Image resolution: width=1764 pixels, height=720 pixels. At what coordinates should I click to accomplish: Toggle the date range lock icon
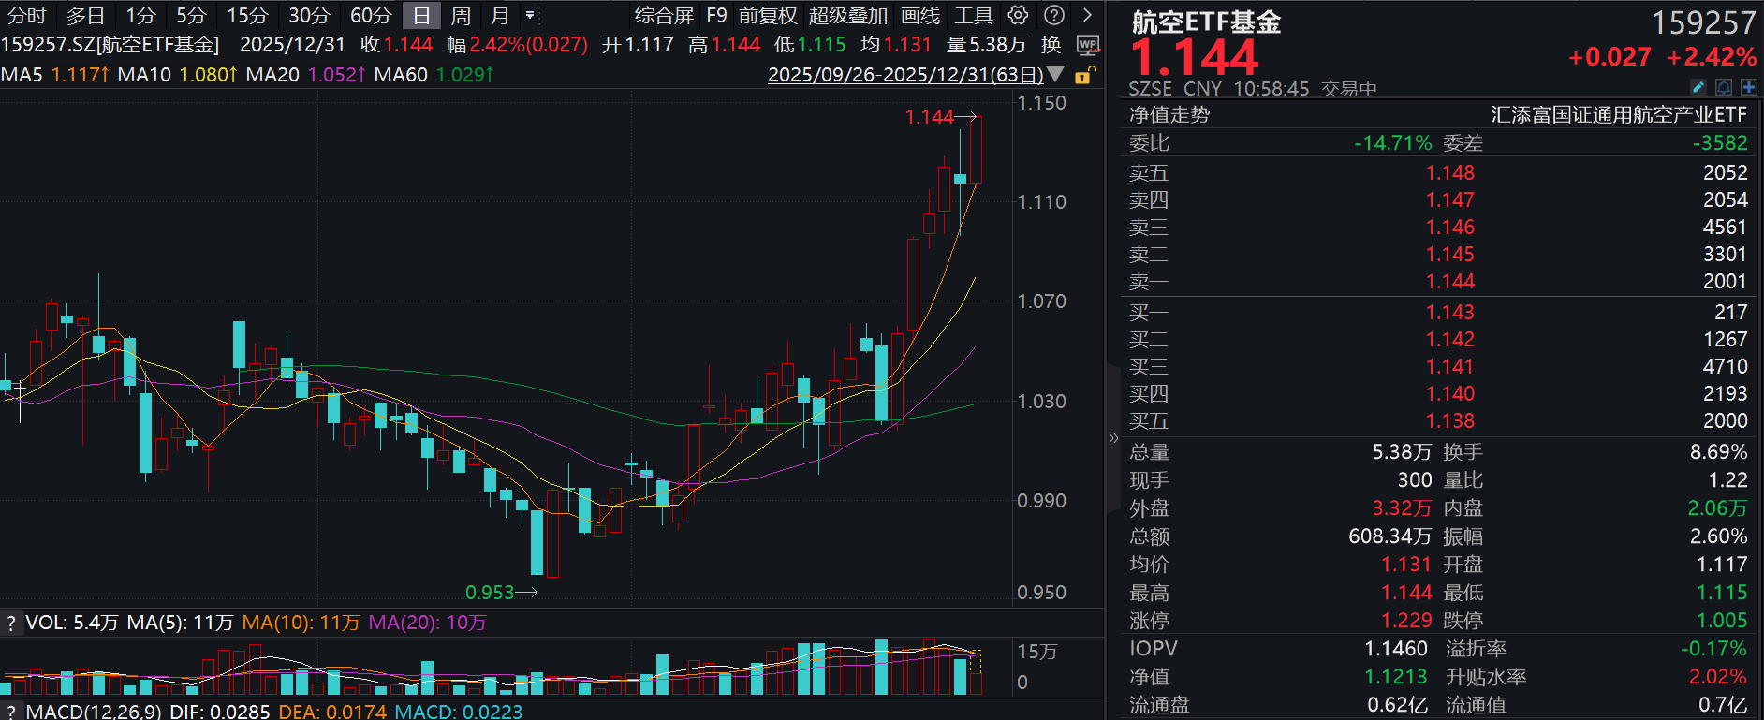pyautogui.click(x=1084, y=75)
